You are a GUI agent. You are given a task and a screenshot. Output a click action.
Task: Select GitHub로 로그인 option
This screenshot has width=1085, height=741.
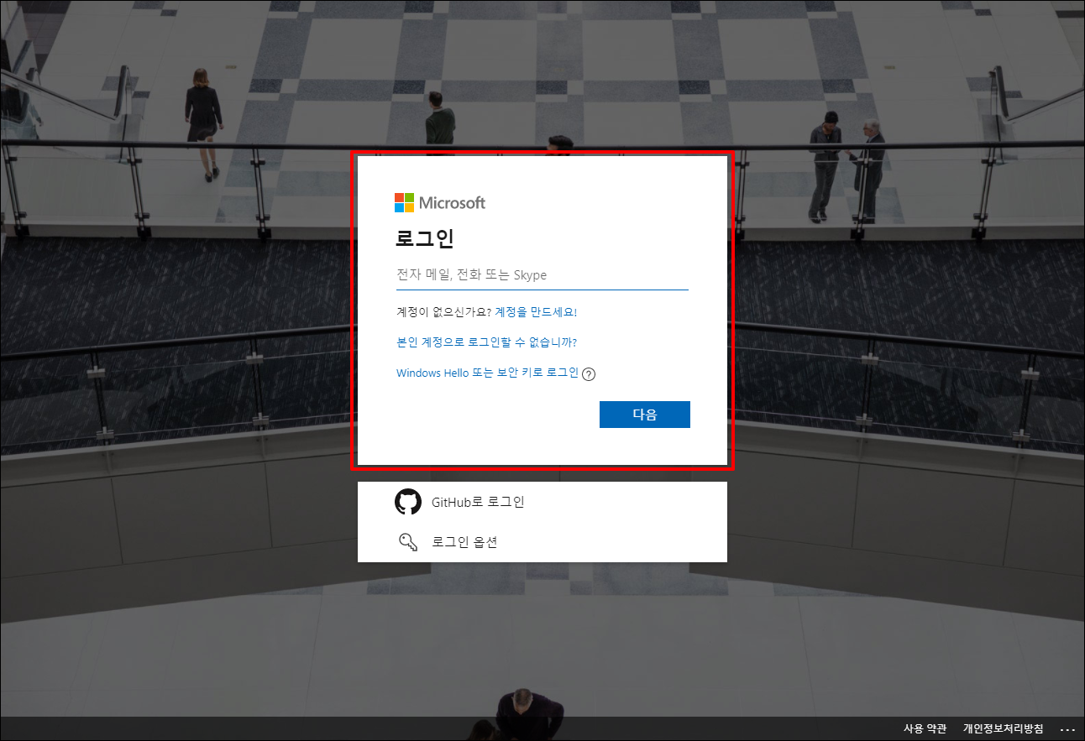pos(542,502)
